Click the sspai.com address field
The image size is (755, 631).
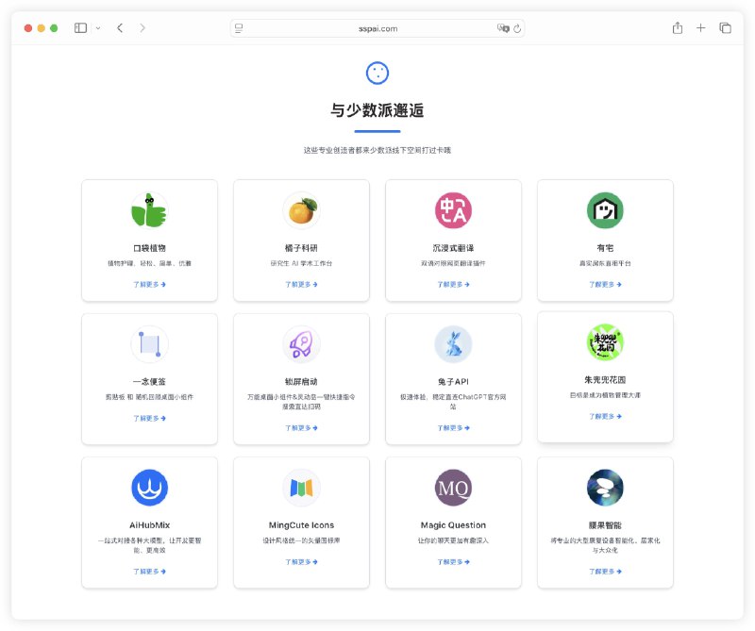377,28
